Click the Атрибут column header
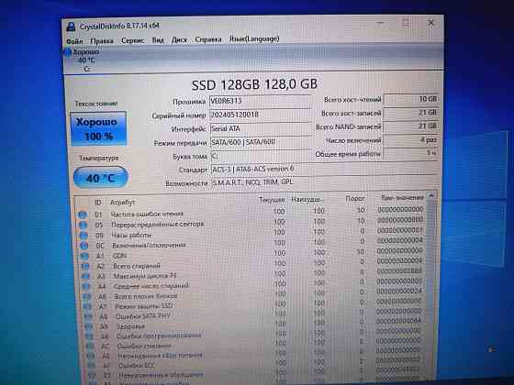 122,203
